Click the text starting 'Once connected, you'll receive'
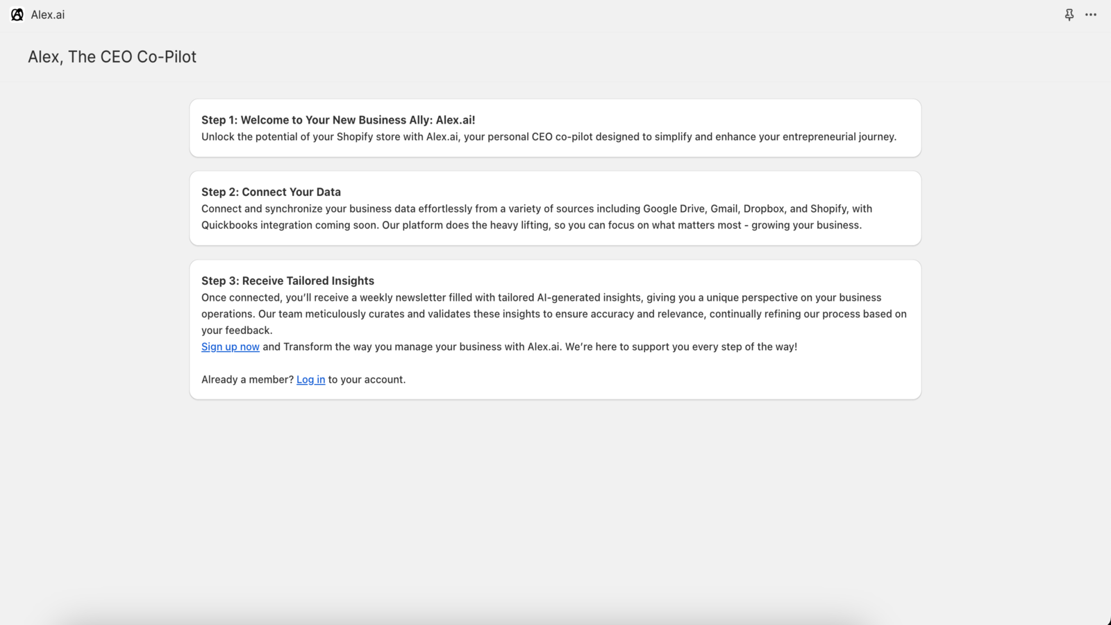 (x=554, y=314)
